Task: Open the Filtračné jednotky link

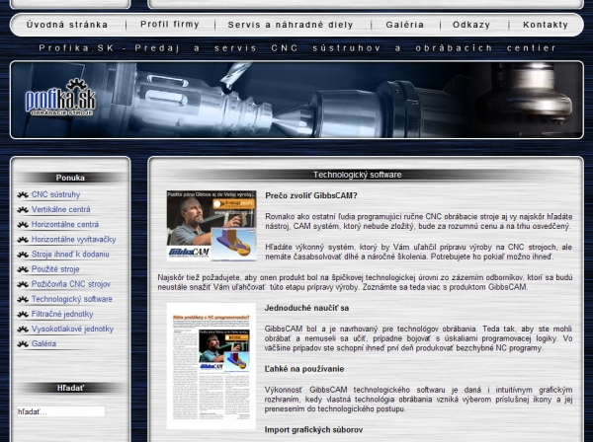Action: point(62,314)
